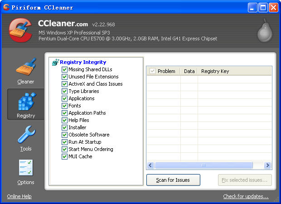The height and width of the screenshot is (204, 281).
Task: Disable the MUI Cache checkbox
Action: pyautogui.click(x=64, y=156)
